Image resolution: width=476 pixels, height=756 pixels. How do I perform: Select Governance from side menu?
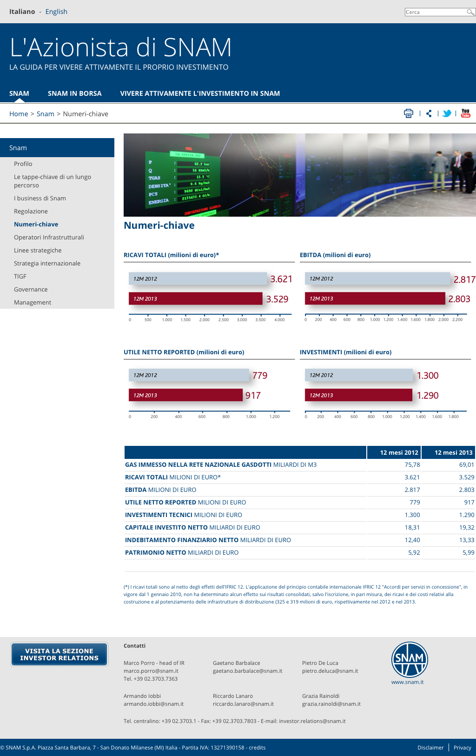coord(31,289)
